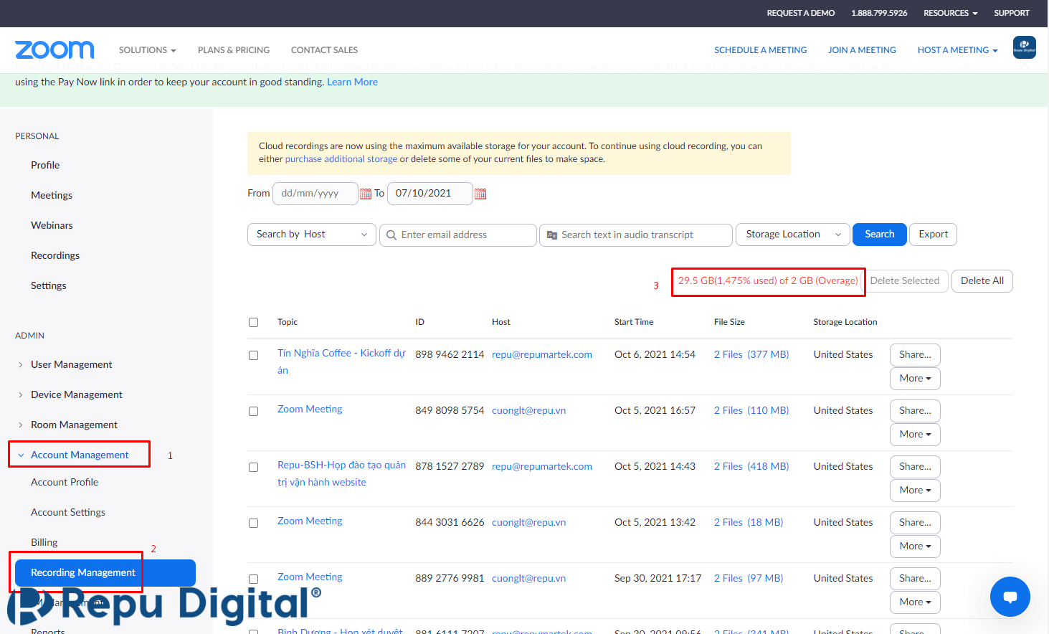
Task: Click the blue Search button
Action: pos(880,235)
